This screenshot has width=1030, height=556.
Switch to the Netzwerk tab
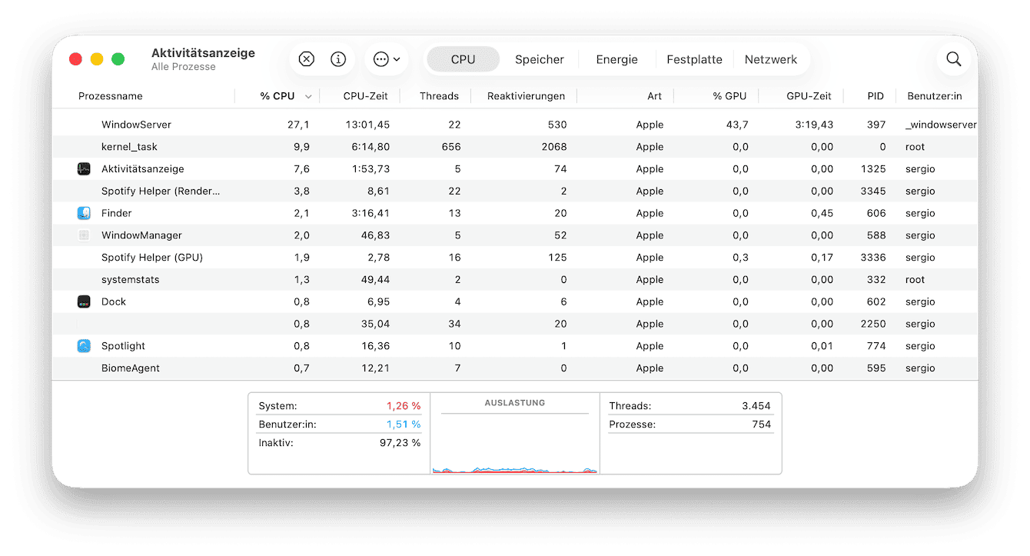(772, 58)
